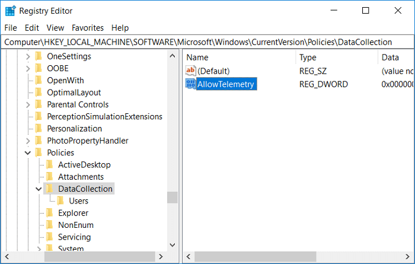Click the AllowTelemetry DWORD value icon
Viewport: 415px width, 264px height.
tap(190, 84)
